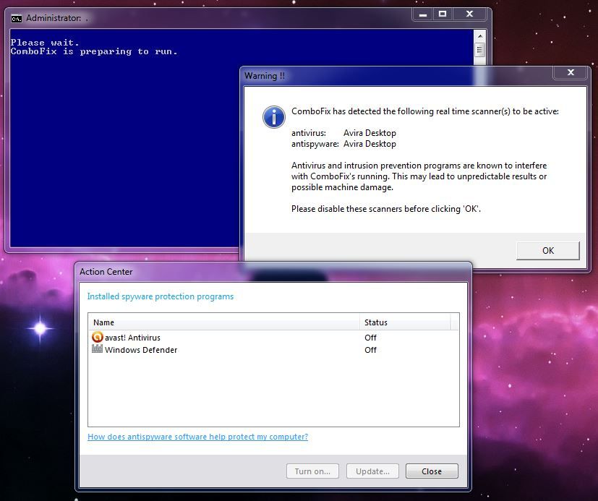Open 'How does antispyware software help' link
The width and height of the screenshot is (598, 501).
pyautogui.click(x=197, y=437)
